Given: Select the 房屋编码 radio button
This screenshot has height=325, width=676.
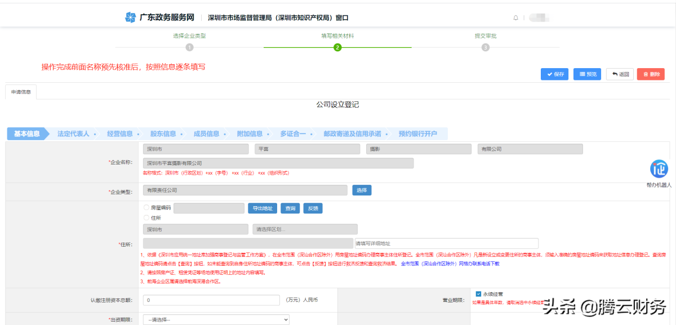Looking at the screenshot, I should 147,208.
